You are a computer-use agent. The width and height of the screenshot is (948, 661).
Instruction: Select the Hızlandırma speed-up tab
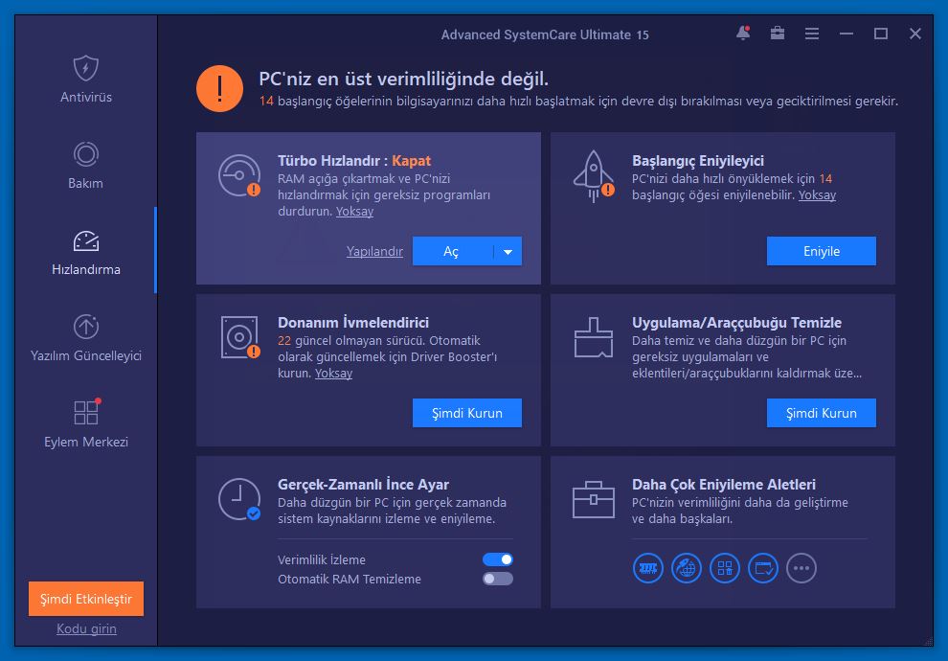point(86,252)
